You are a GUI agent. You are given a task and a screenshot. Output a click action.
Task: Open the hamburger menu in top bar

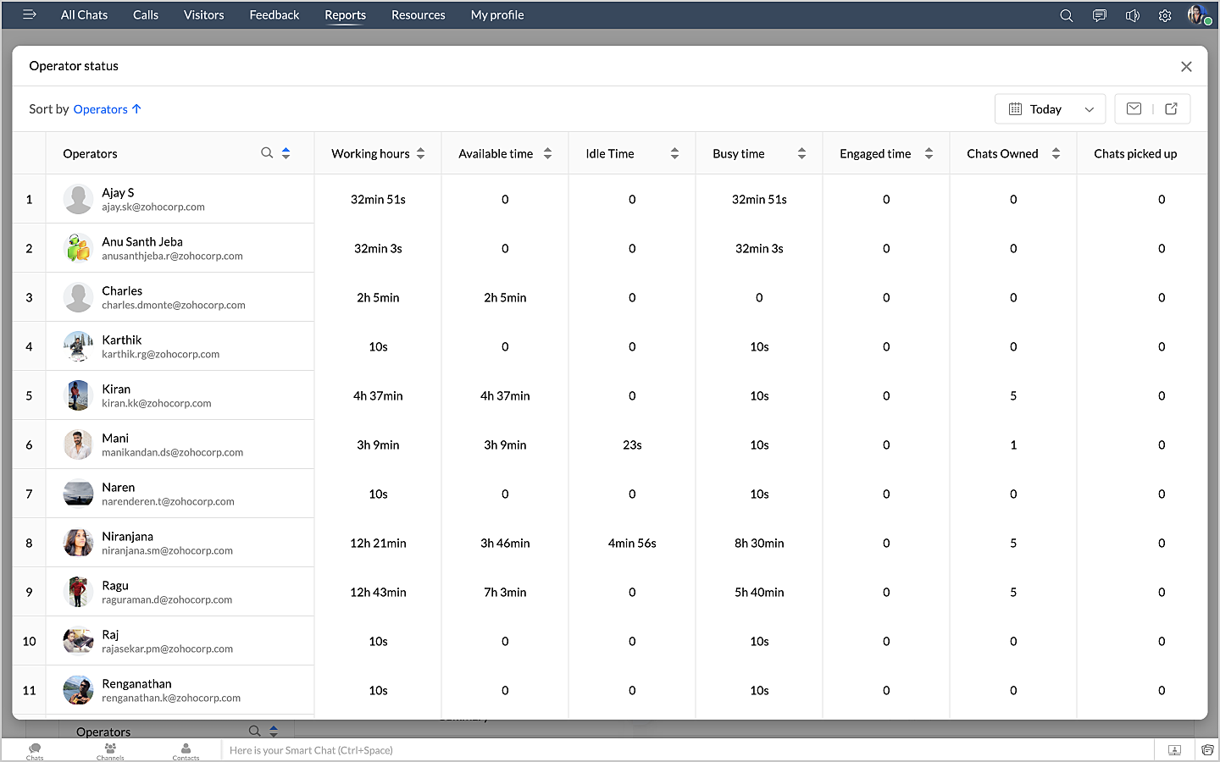pyautogui.click(x=30, y=14)
